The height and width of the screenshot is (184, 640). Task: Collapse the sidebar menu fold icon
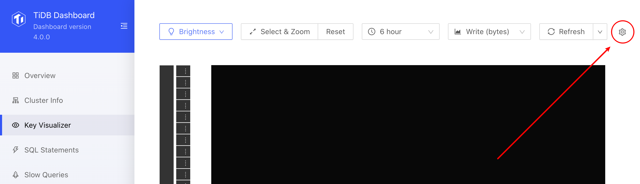124,26
